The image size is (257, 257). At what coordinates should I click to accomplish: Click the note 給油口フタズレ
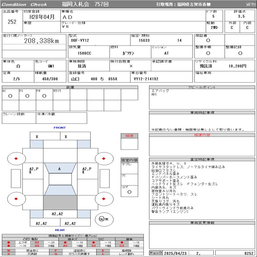(x=164, y=170)
